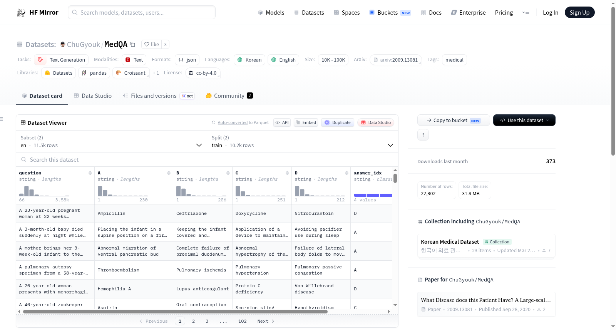Screen dimensions: 616x330
Task: Switch to the Dataset card tab
Action: [x=42, y=96]
